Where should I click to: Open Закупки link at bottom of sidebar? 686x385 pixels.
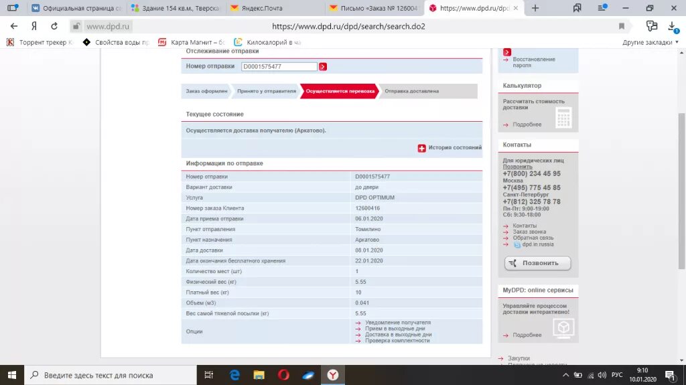519,358
